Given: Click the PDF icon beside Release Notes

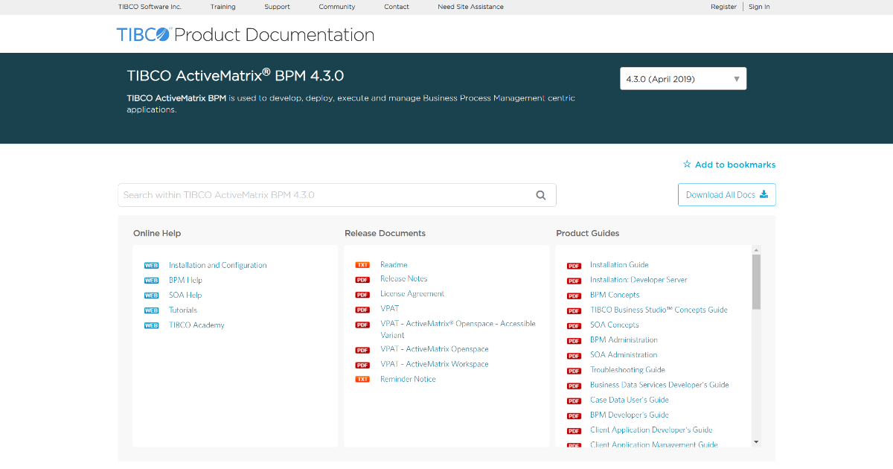Looking at the screenshot, I should pos(362,279).
